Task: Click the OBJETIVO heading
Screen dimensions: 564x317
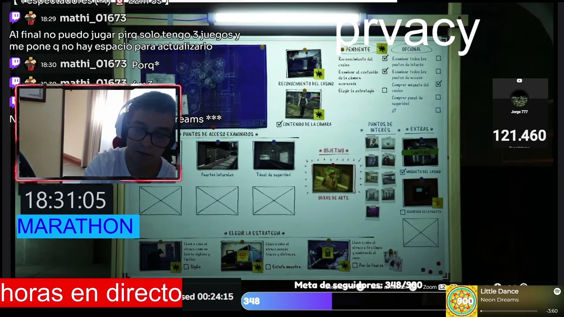Action: 334,151
